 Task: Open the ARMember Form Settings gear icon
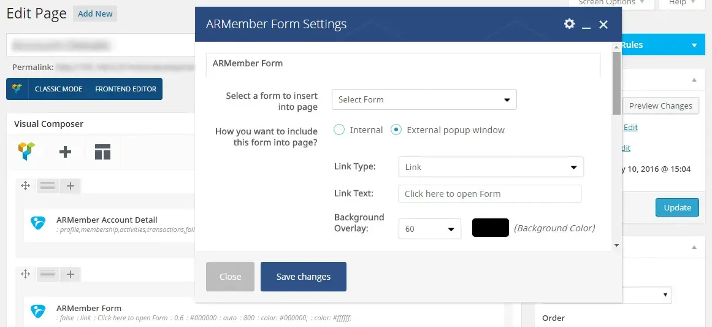[x=569, y=24]
